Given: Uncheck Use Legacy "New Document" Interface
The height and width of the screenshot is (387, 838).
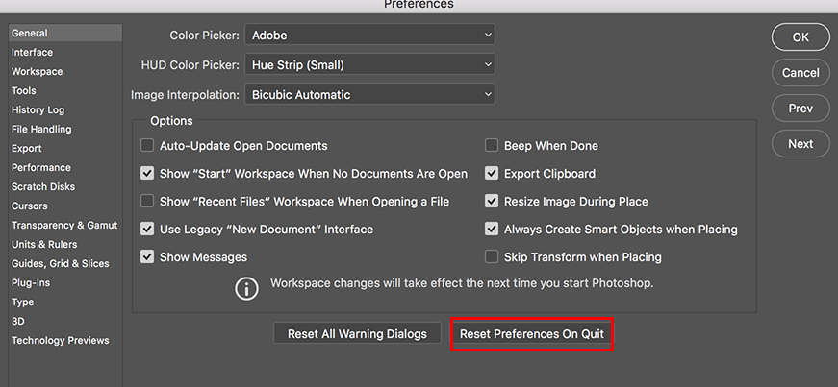Looking at the screenshot, I should click(147, 230).
